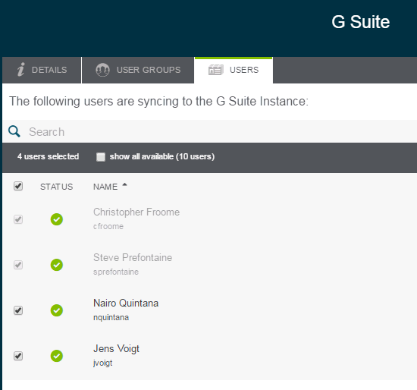Click the User Groups people icon
417x390 pixels.
[102, 70]
